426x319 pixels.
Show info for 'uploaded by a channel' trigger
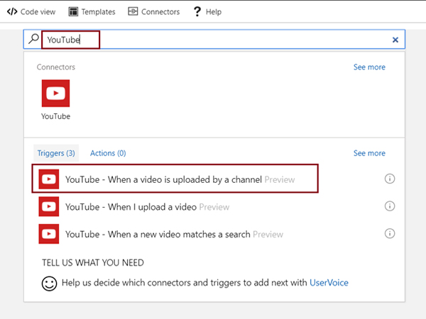390,179
